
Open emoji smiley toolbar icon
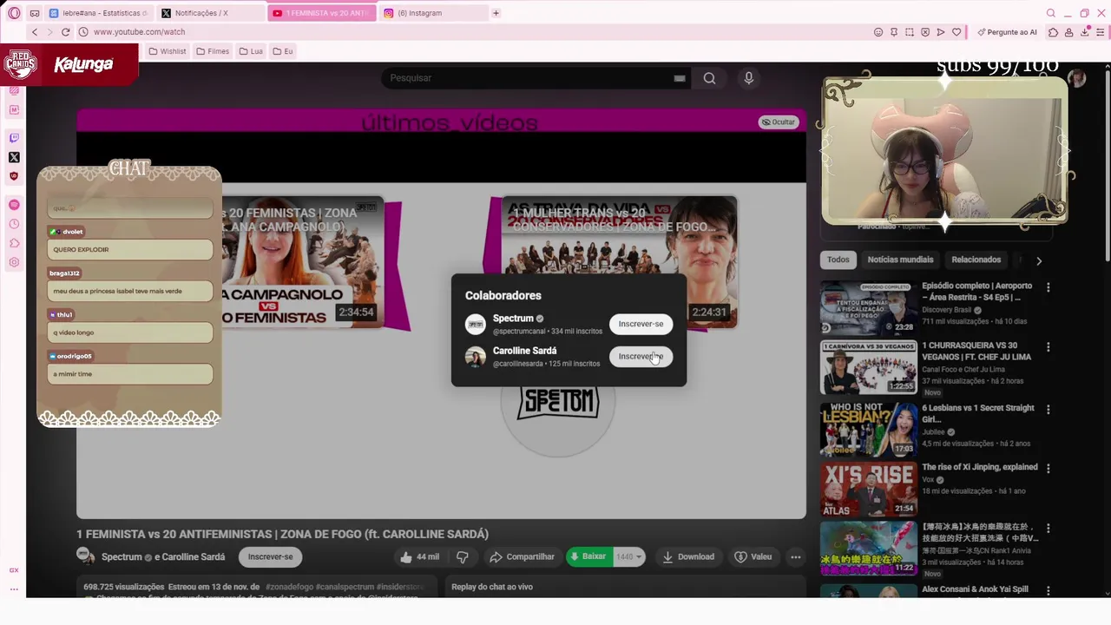(x=878, y=32)
